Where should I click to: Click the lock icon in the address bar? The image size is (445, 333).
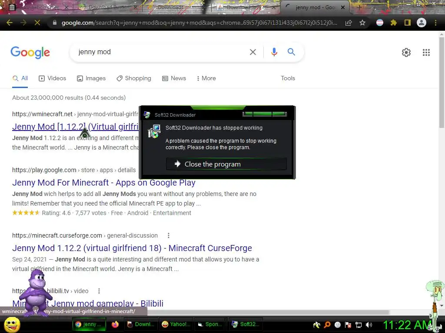(x=55, y=23)
